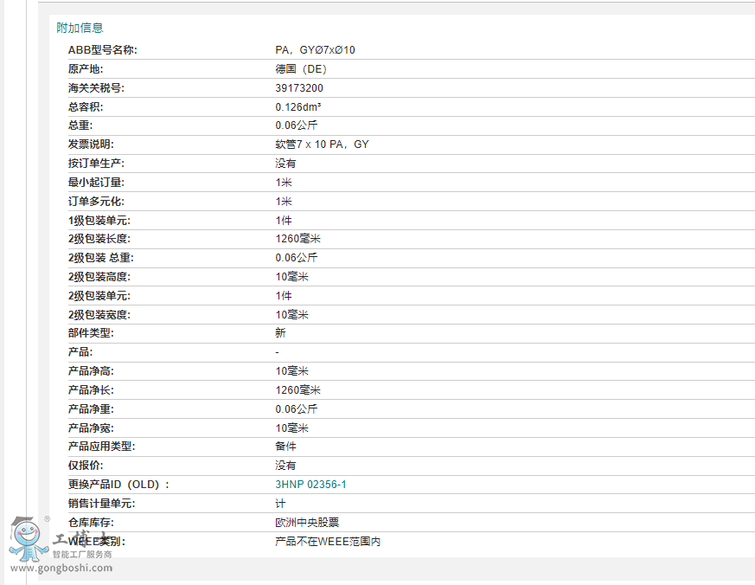
Task: Select the ABB型号名称 label
Action: click(103, 50)
